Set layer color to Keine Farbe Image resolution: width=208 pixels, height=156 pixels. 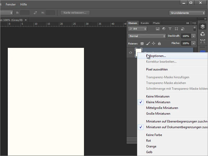173,135
